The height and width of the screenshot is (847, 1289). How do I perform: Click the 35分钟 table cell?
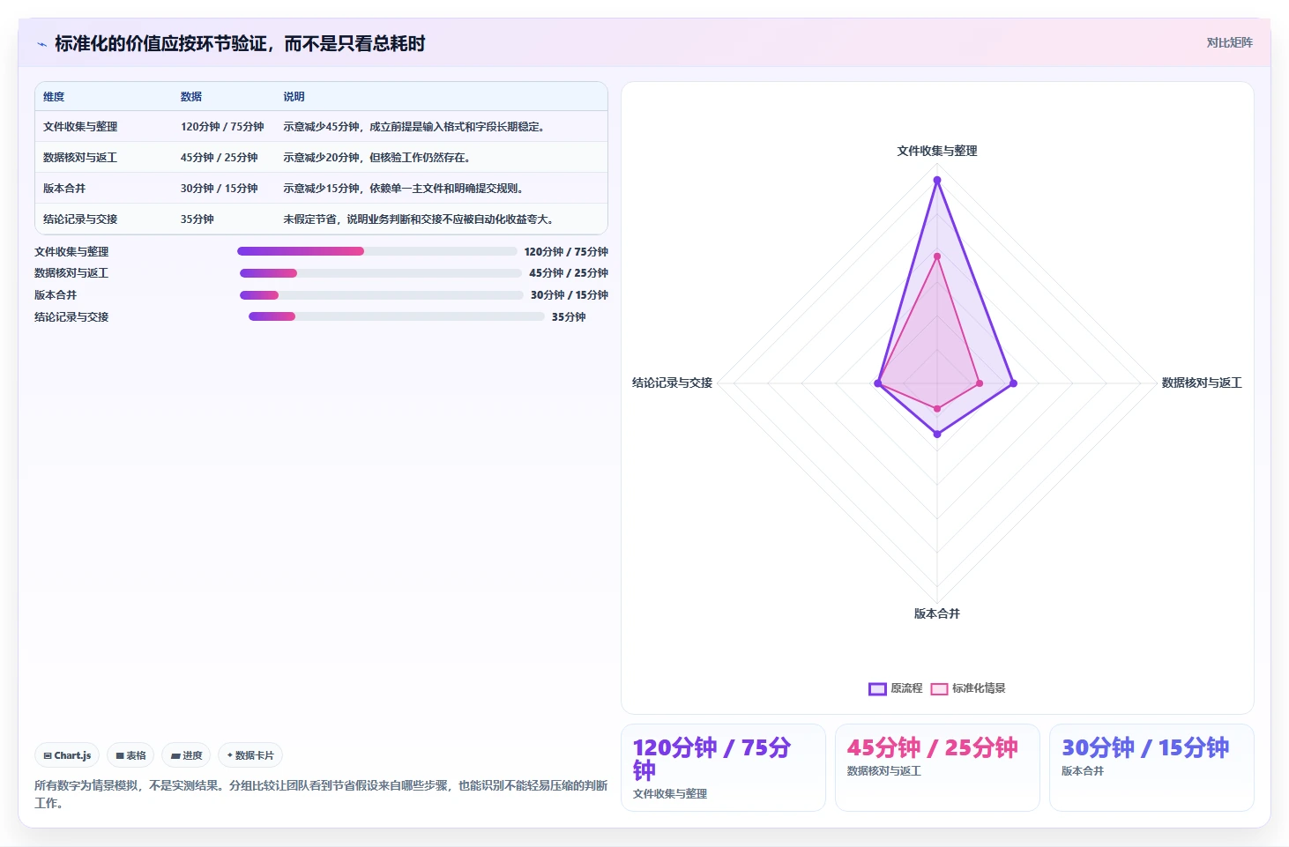coord(197,219)
